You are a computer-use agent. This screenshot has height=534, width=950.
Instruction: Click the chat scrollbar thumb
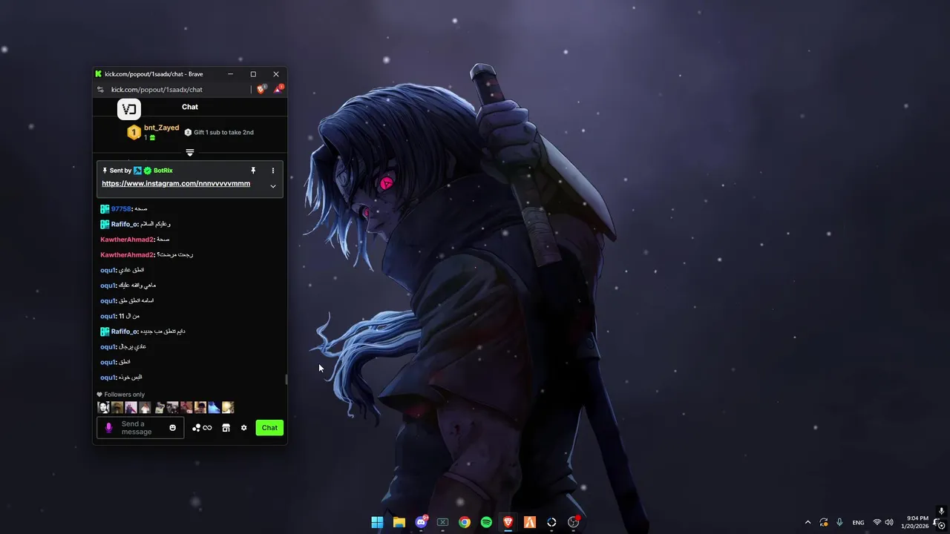(x=286, y=380)
